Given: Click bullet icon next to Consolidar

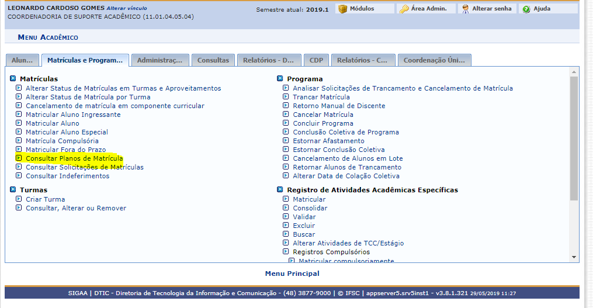Looking at the screenshot, I should click(x=286, y=207).
